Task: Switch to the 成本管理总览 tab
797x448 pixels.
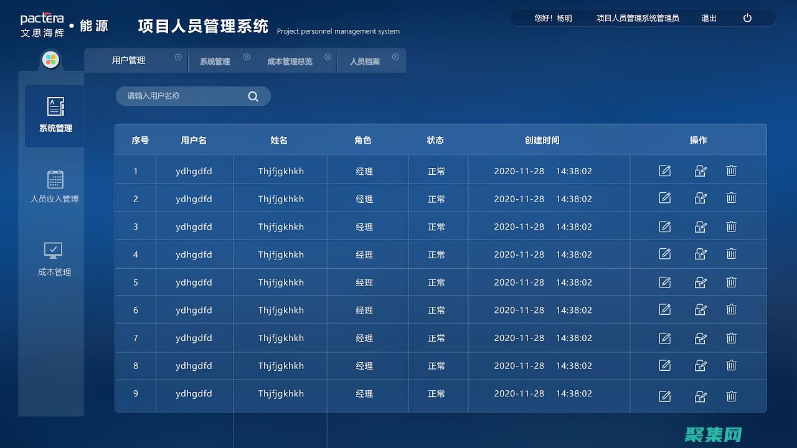Action: (x=290, y=60)
